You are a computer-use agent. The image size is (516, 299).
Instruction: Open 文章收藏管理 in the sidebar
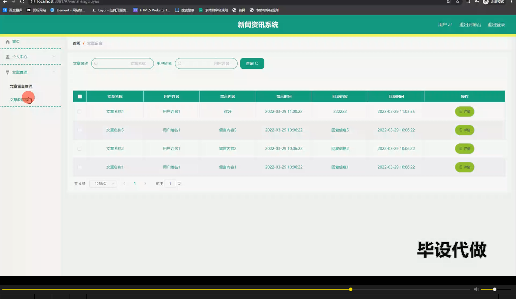coord(21,100)
